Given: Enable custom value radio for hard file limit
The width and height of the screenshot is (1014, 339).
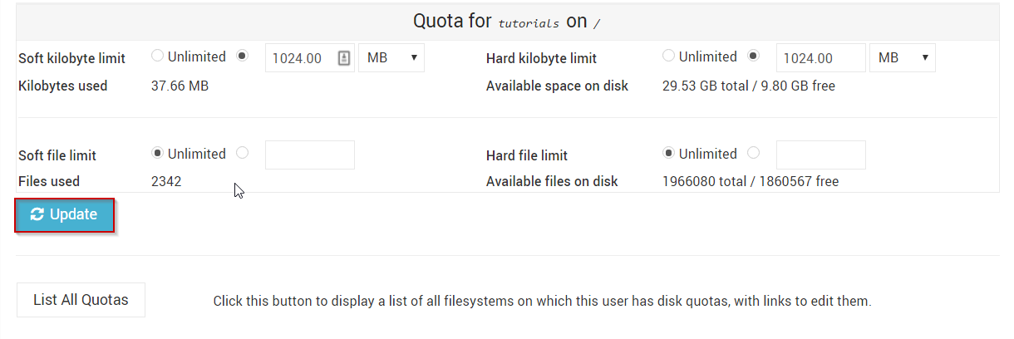Looking at the screenshot, I should tap(753, 154).
